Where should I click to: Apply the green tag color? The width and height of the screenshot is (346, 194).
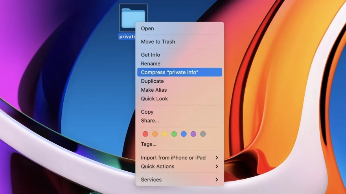(174, 134)
